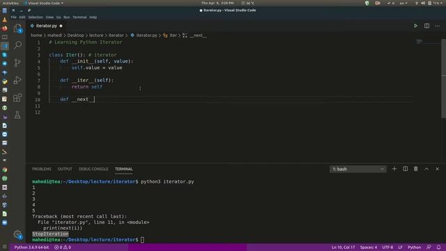The image size is (446, 251).
Task: Click breadcrumb 'lecture'
Action: tap(96, 36)
